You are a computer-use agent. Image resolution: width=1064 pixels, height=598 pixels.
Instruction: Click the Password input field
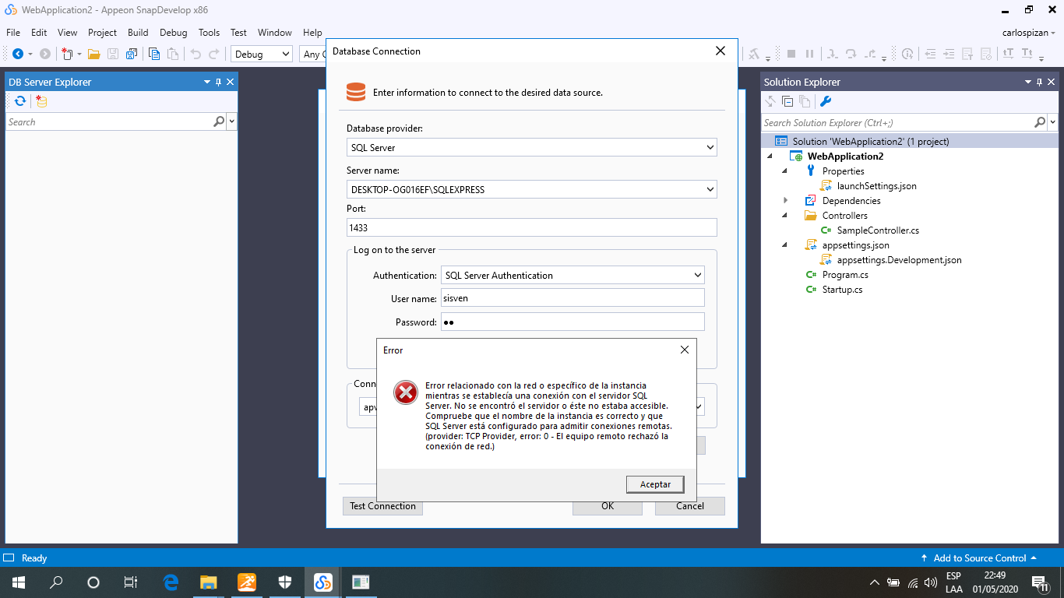[573, 322]
